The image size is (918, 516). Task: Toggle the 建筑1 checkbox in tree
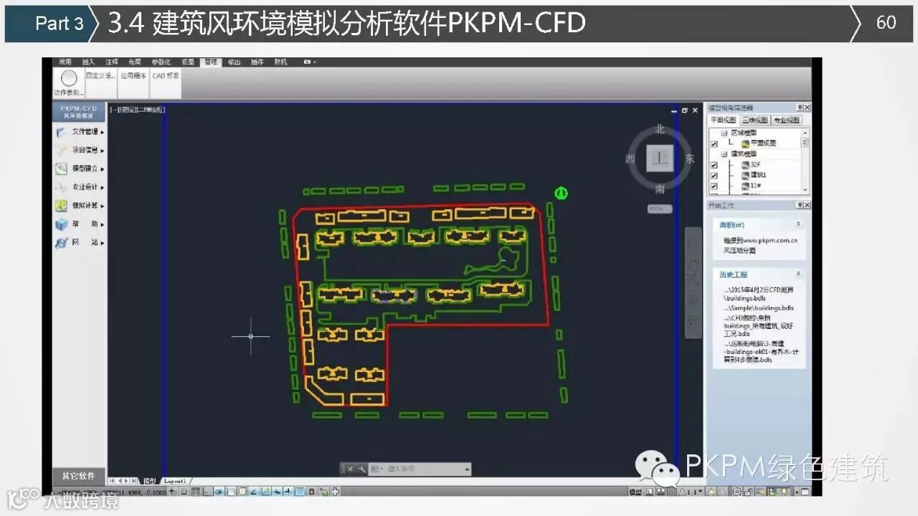(x=714, y=176)
